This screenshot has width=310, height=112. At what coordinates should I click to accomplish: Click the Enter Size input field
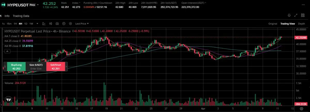click(36, 69)
